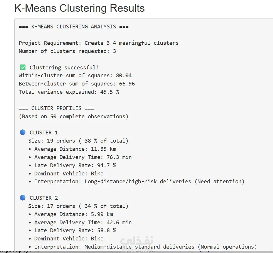This screenshot has height=253, width=273.
Task: Click the CLUSTER PROFILES section header
Action: tap(56, 108)
